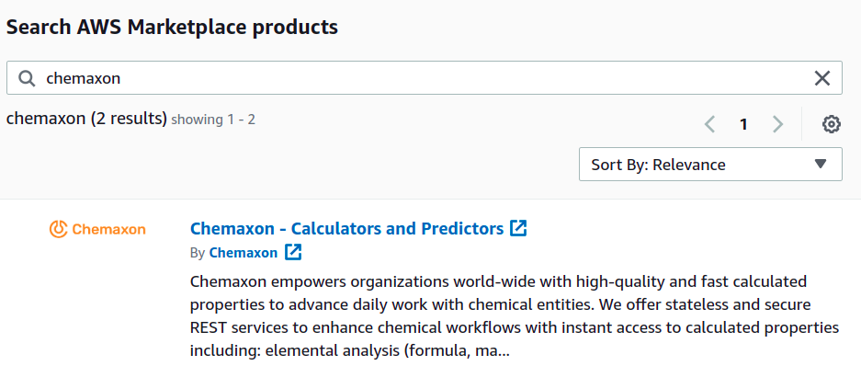Open external link icon beside vendor Chemaxon

click(x=293, y=253)
